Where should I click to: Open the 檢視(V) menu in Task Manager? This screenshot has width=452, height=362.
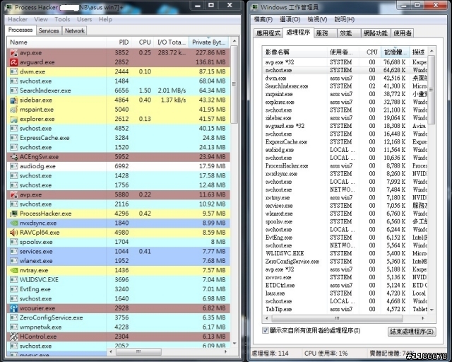317,19
